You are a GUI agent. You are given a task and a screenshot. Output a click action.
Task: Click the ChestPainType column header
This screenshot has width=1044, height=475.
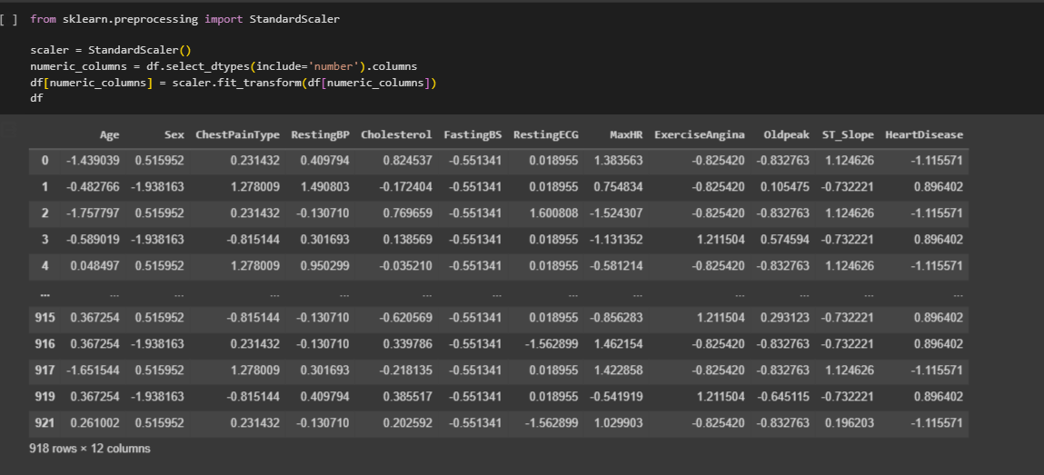[x=237, y=134]
